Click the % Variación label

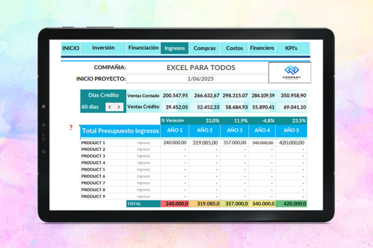pos(173,121)
